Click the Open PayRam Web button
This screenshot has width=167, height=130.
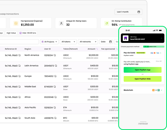coord(142,79)
